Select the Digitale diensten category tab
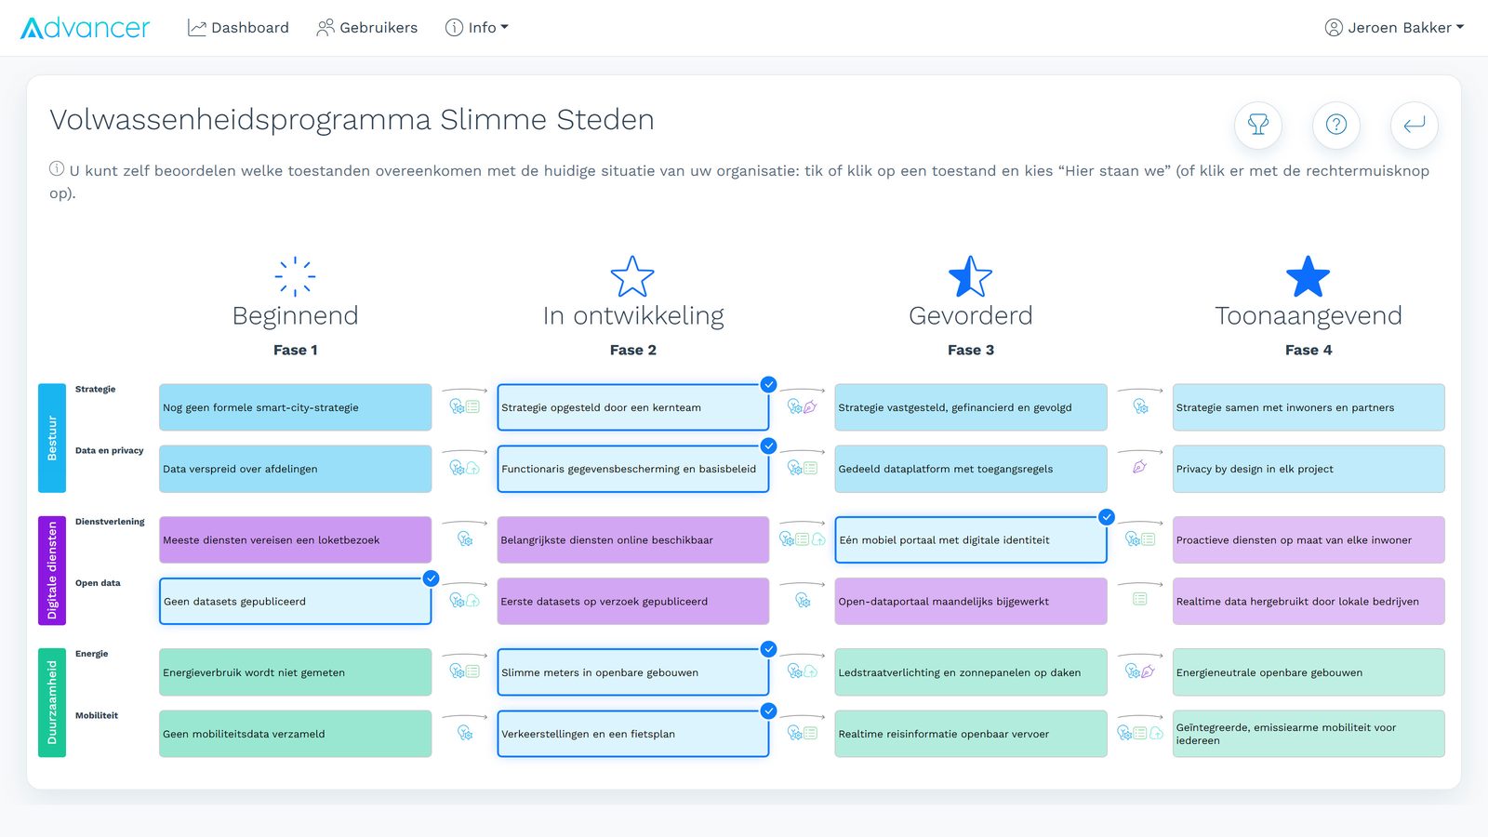Image resolution: width=1488 pixels, height=837 pixels. pos(52,570)
